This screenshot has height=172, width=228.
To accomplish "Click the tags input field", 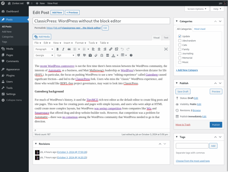I will click(192, 146).
